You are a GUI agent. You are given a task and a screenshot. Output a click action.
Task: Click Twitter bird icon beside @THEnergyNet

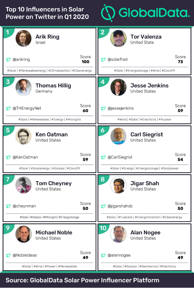pos(8,108)
